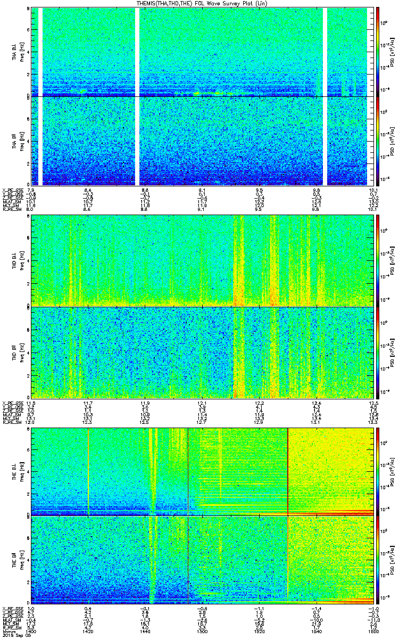Screen dimensions: 399x639
Task: Click the '1400' time tick label
Action: 31,631
